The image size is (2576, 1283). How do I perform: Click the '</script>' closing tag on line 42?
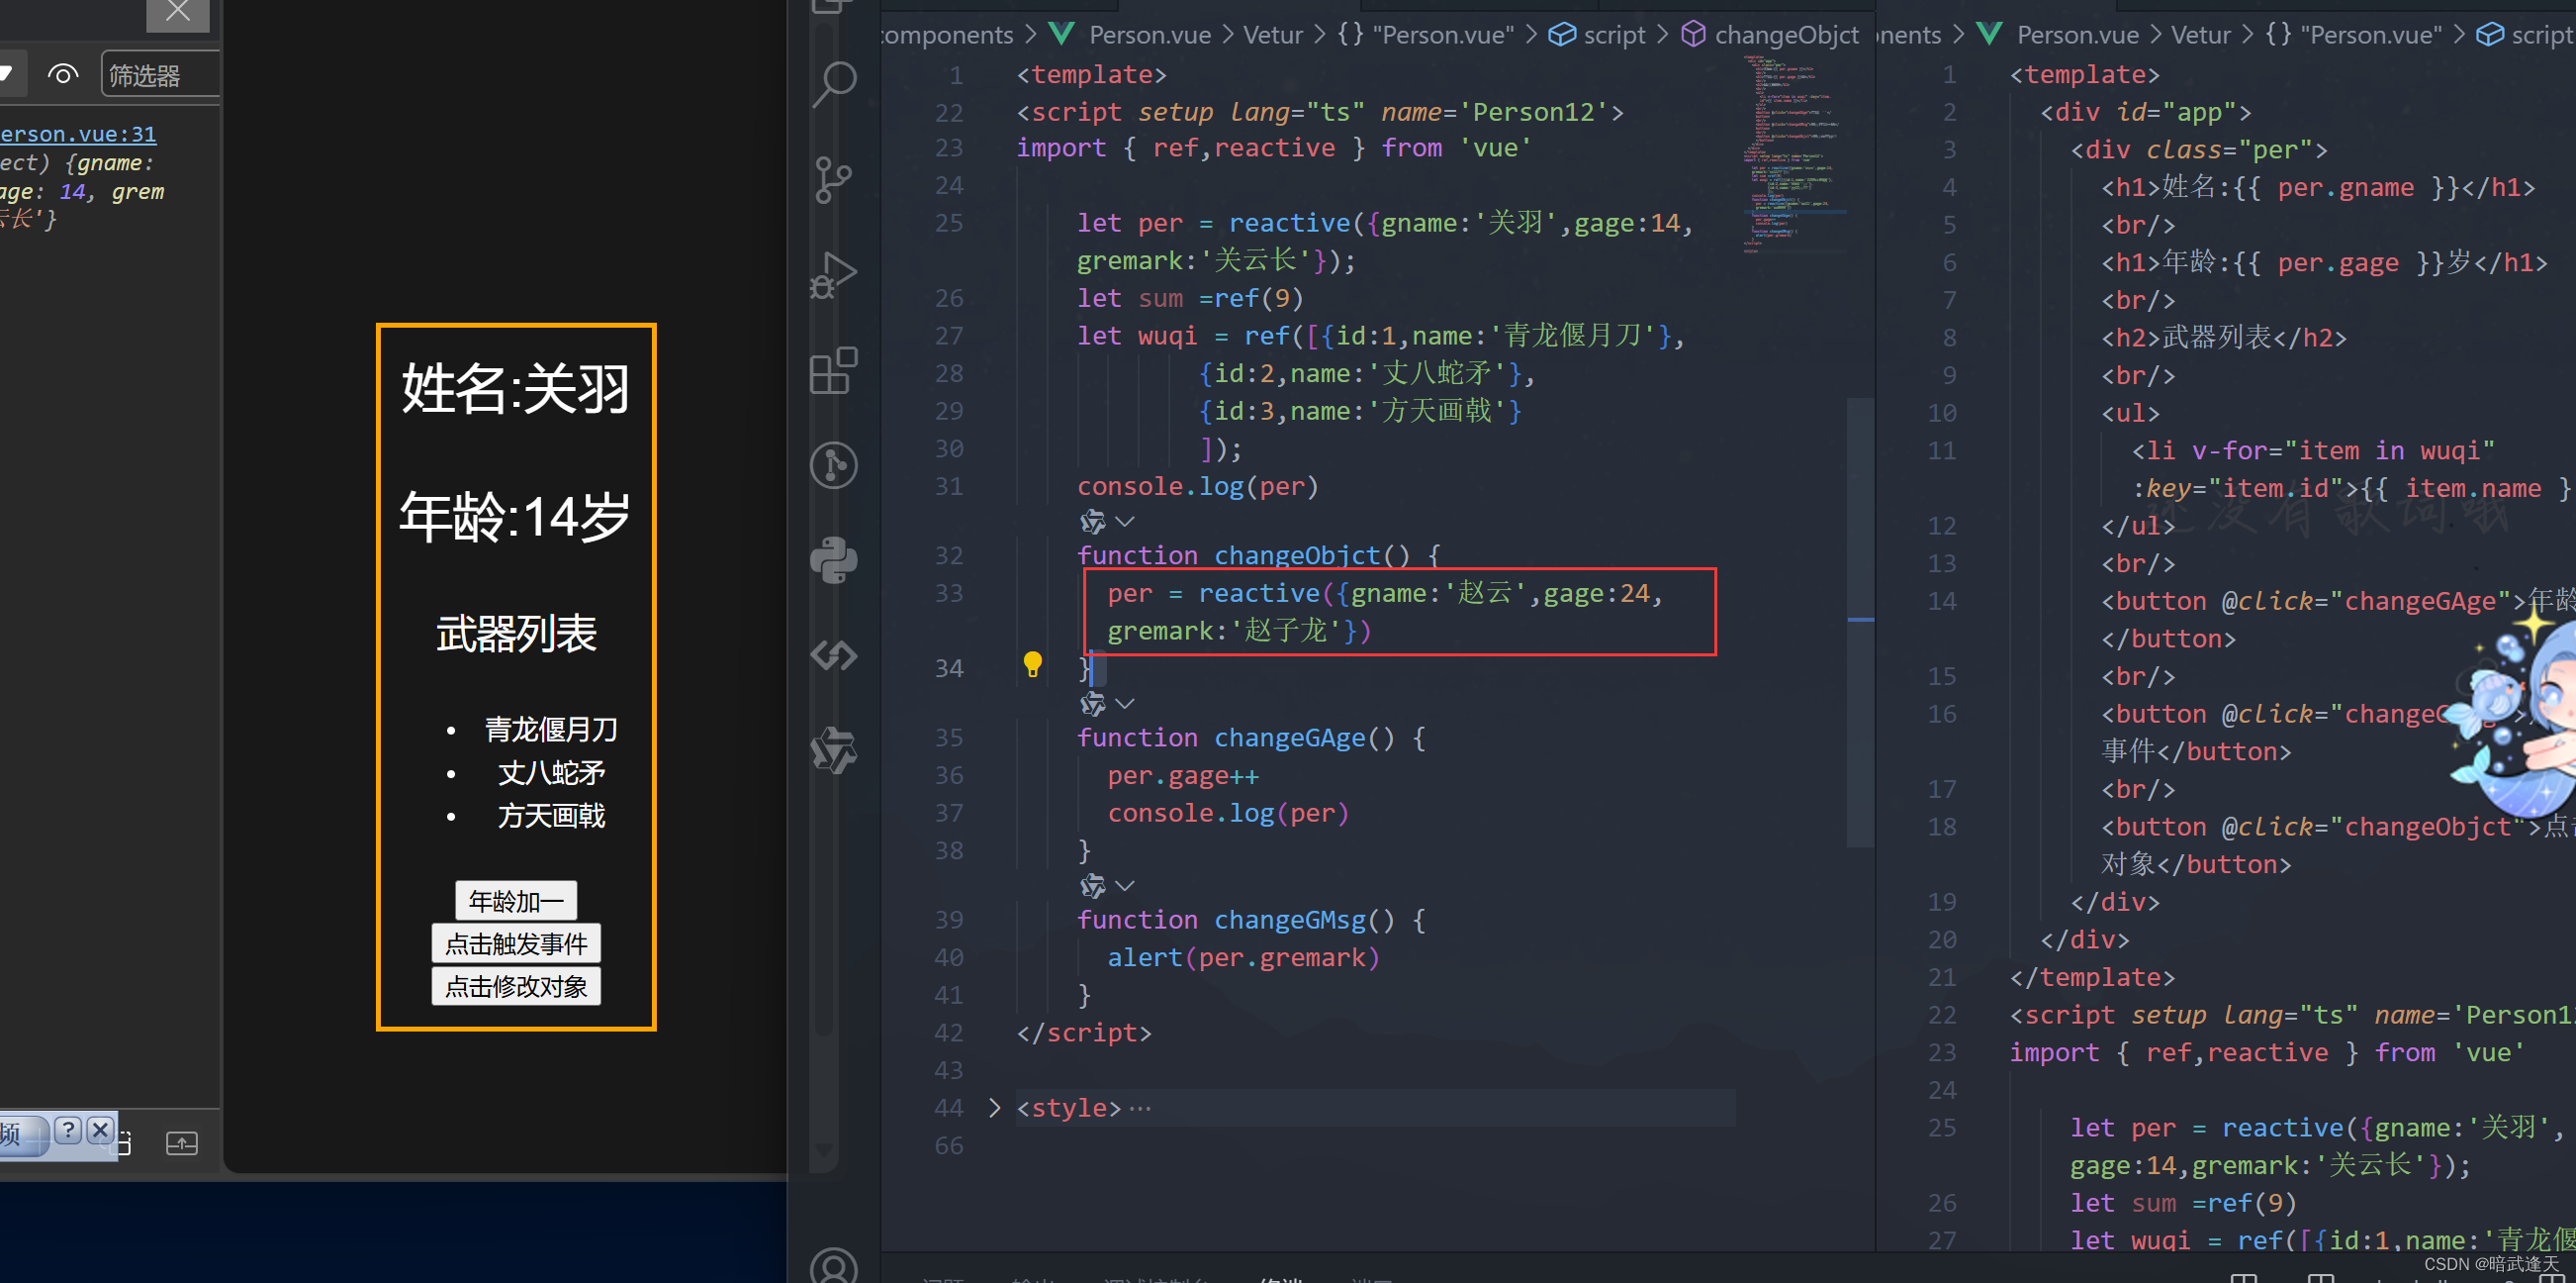1084,1033
